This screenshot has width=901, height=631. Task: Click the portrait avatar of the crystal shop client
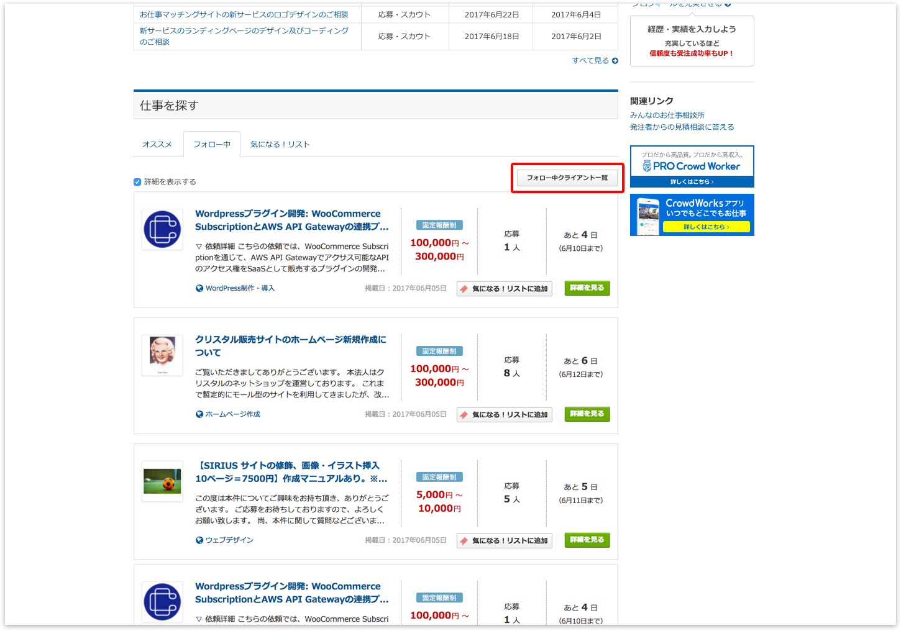[162, 355]
